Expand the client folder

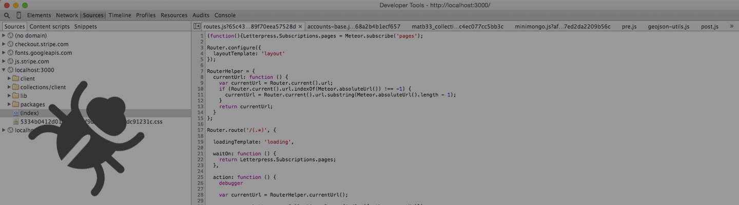[9, 78]
